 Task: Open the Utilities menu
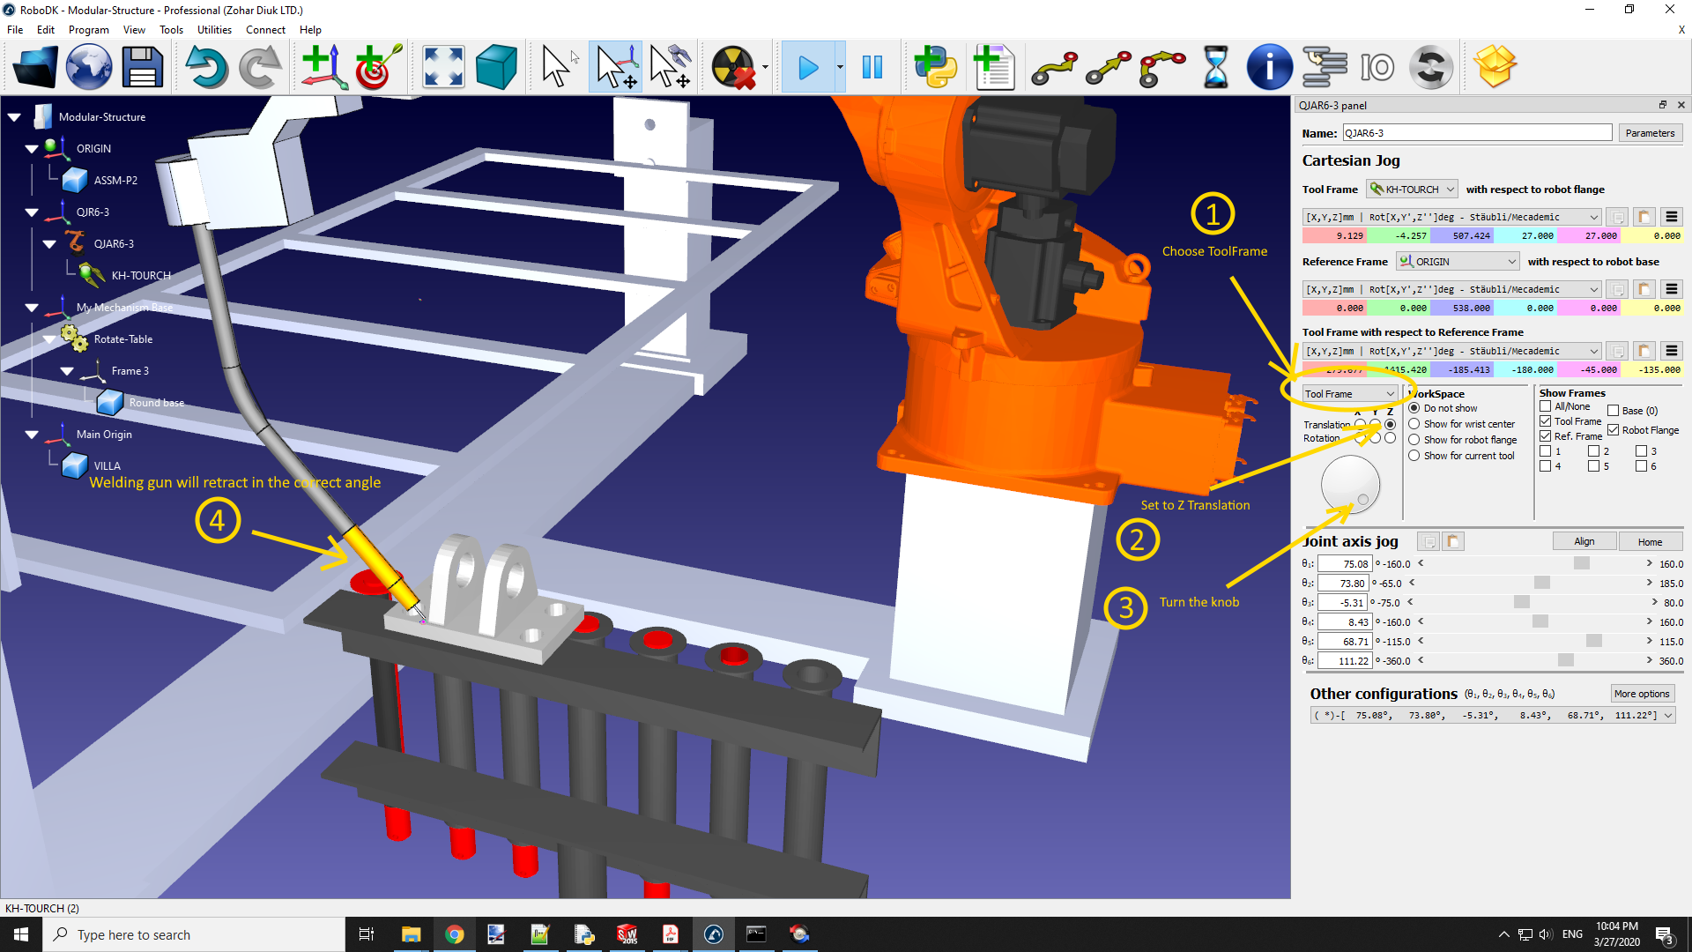pos(214,29)
